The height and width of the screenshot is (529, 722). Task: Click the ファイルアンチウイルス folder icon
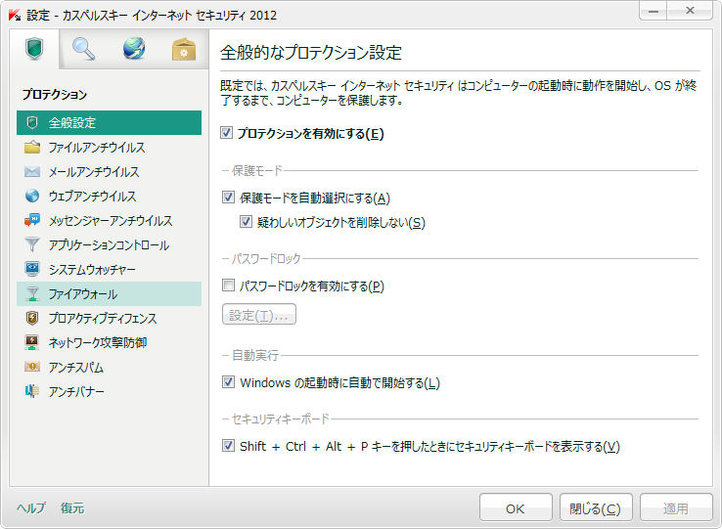pos(32,148)
